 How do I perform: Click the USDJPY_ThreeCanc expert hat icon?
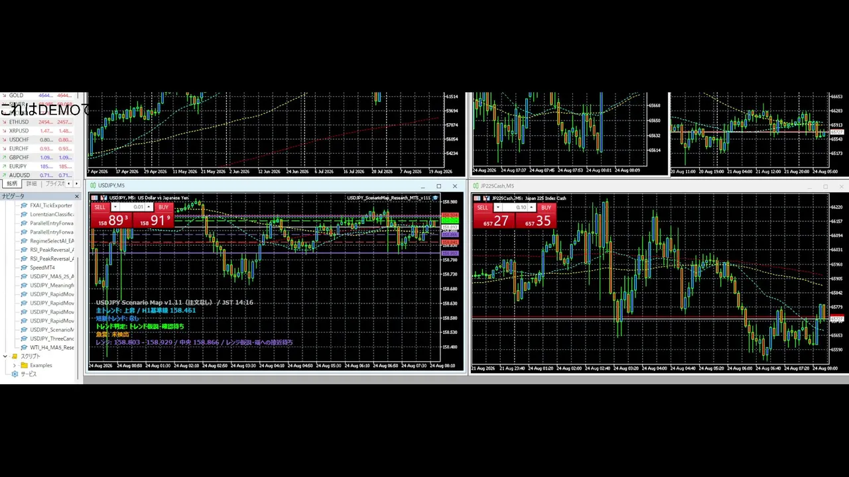click(24, 339)
